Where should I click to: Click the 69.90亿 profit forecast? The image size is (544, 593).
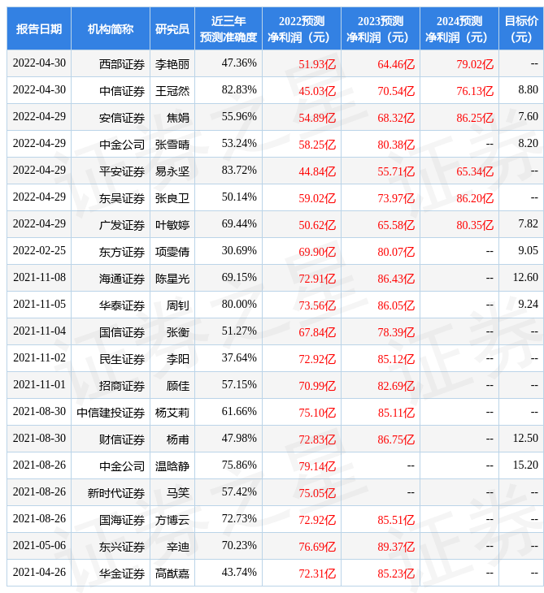pyautogui.click(x=317, y=252)
